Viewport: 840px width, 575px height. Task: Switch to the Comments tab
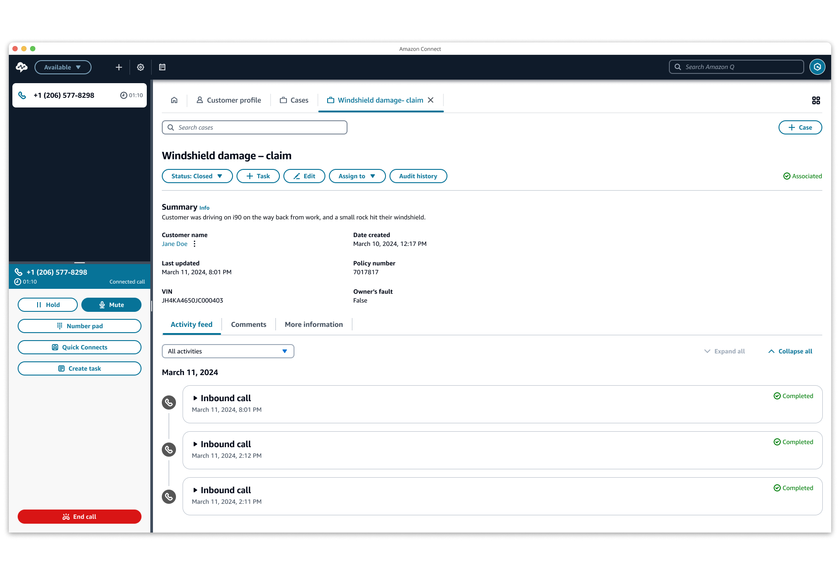[x=248, y=324]
